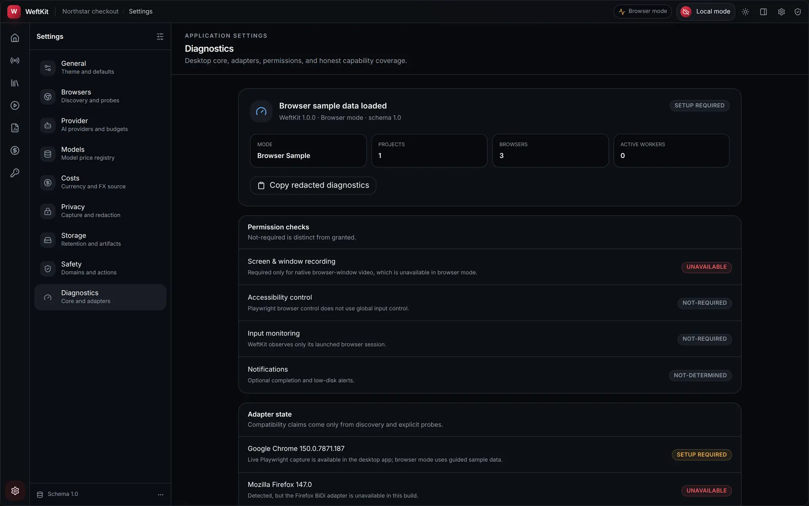Click the ACTIVE WORKERS count tile
Viewport: 809px width, 506px height.
tap(672, 151)
